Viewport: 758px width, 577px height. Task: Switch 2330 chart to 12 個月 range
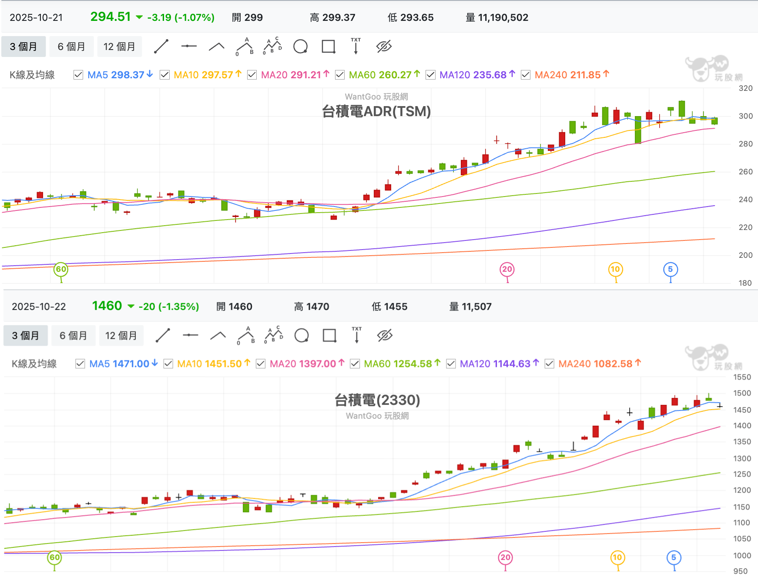point(121,336)
